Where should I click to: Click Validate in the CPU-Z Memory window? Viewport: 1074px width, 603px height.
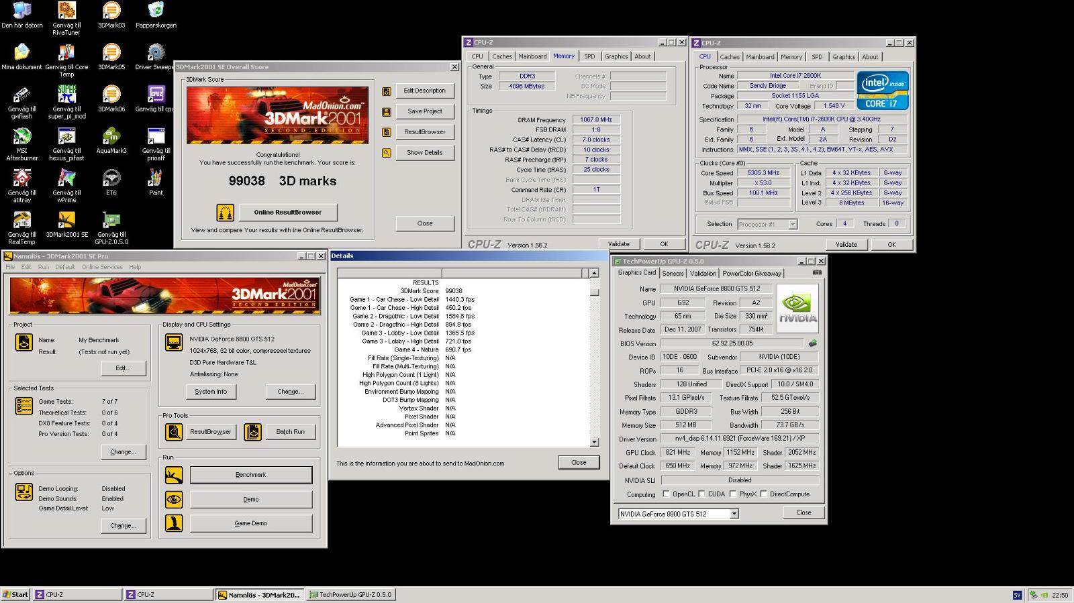pyautogui.click(x=619, y=244)
